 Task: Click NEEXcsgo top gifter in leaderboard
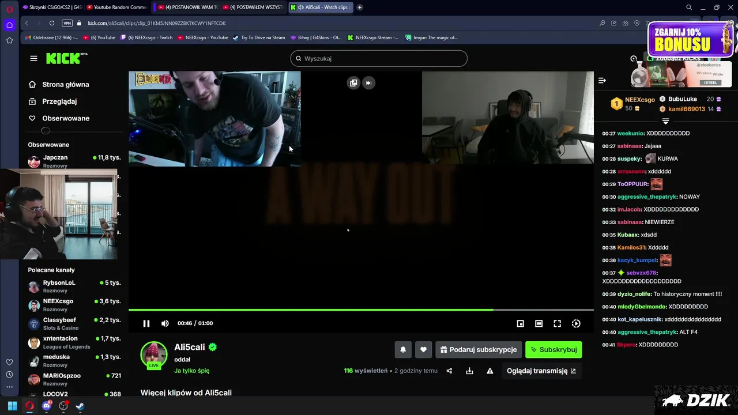[639, 100]
